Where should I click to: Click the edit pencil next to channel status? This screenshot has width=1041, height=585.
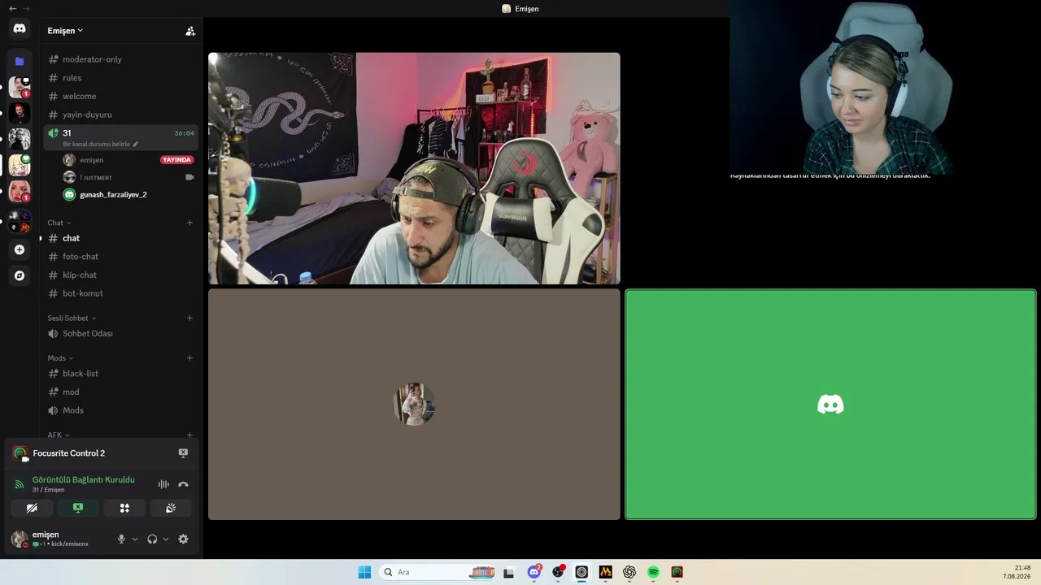point(136,144)
